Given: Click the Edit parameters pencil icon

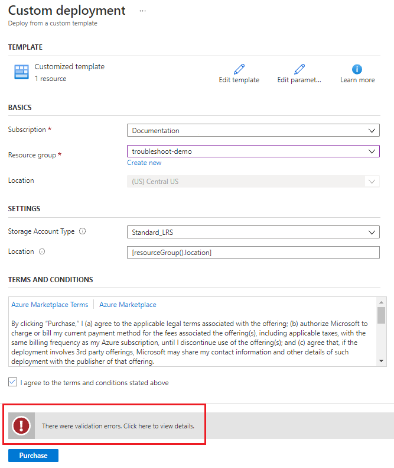Looking at the screenshot, I should click(299, 69).
